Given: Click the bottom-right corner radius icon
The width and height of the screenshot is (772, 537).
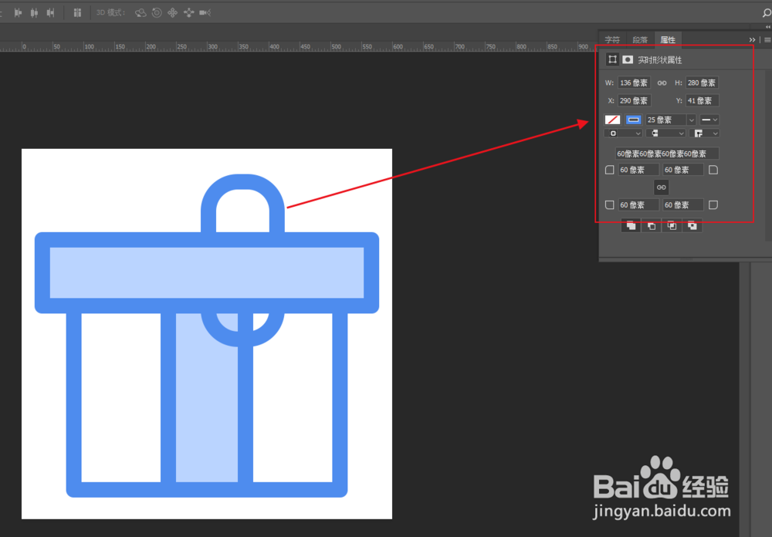Looking at the screenshot, I should click(x=713, y=204).
